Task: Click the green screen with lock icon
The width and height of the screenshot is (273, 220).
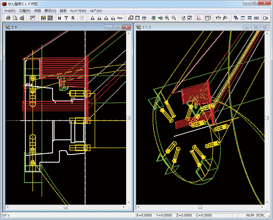Action: coord(160,18)
